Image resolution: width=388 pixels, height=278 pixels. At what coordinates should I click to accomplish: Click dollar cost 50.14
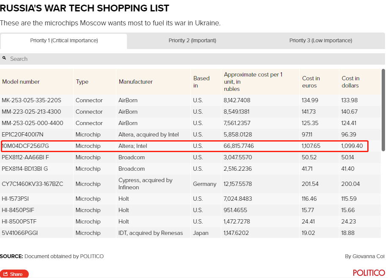click(x=348, y=157)
